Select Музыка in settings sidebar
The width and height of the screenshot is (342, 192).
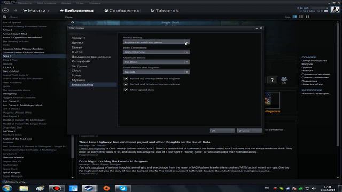[x=79, y=80]
